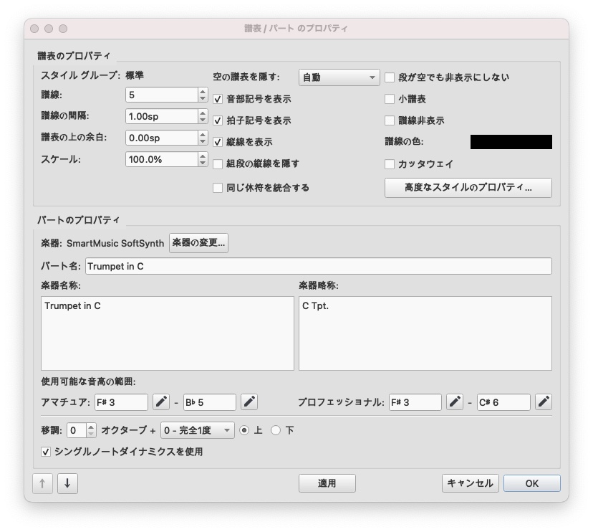The width and height of the screenshot is (593, 532).
Task: Click pencil icon next to professional F#3 field
Action: point(455,402)
